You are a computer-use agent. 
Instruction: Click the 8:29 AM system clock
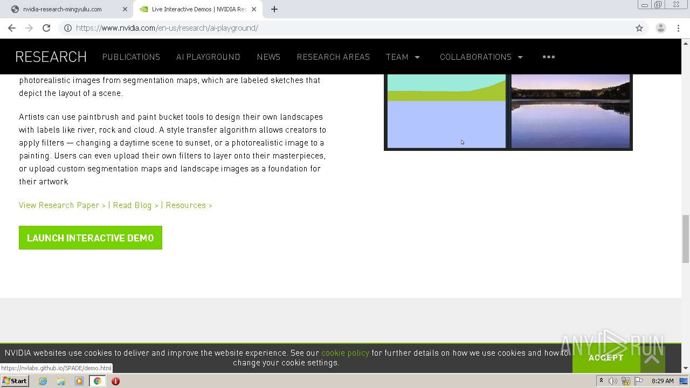663,381
